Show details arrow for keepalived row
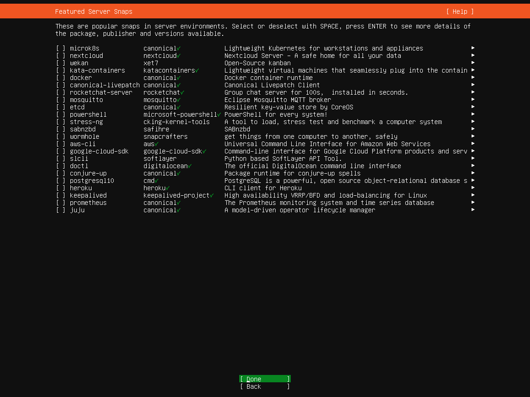Screen dimensions: 530x397 [x=473, y=195]
